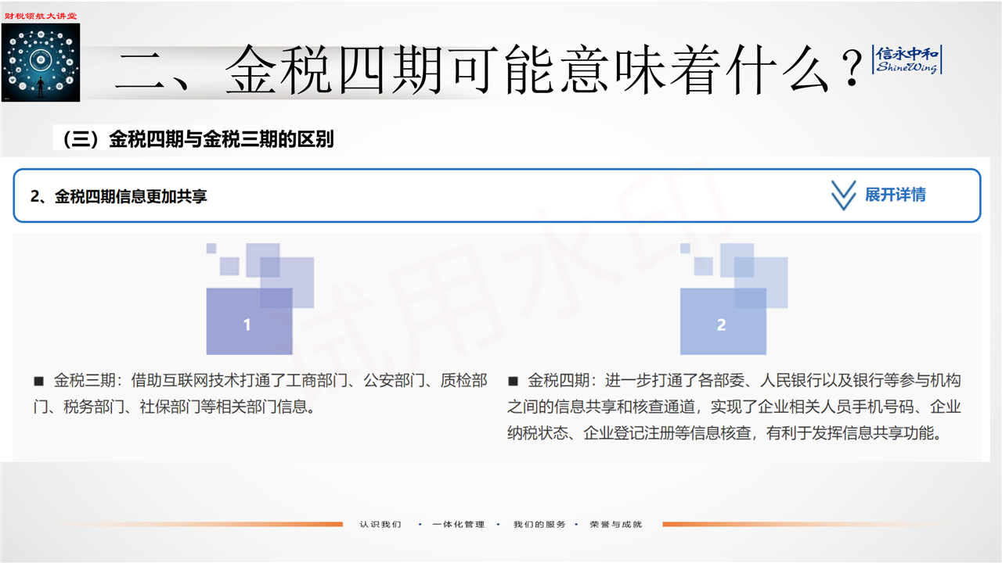
Task: Click the ShineWing 信永中和 logo
Action: 908,60
